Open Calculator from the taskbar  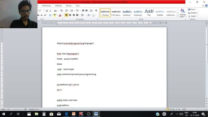tap(44, 114)
